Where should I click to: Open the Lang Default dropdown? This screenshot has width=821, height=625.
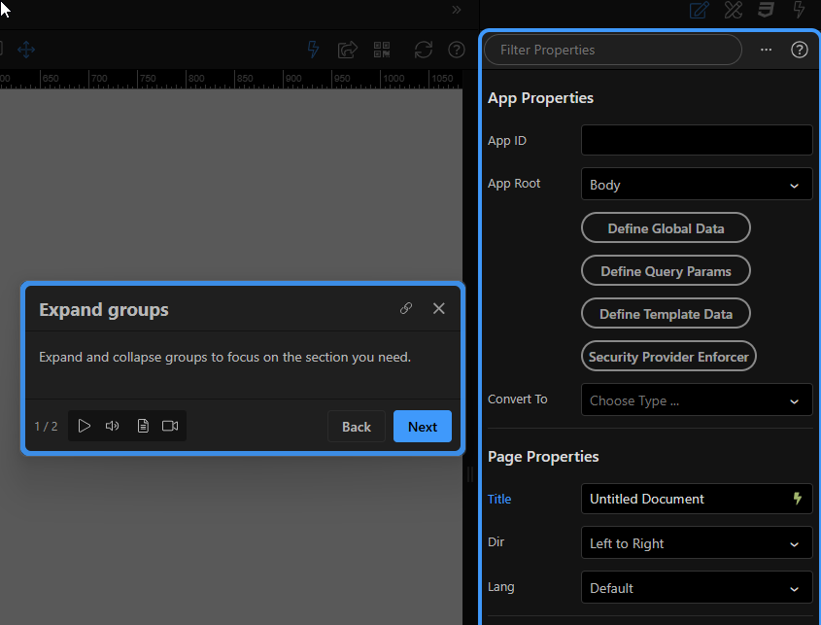pos(697,587)
